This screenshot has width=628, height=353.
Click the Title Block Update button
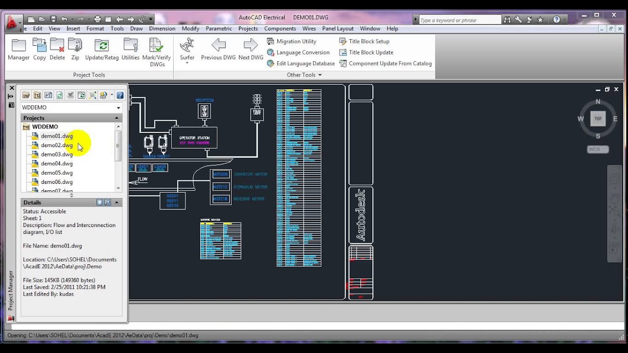366,52
